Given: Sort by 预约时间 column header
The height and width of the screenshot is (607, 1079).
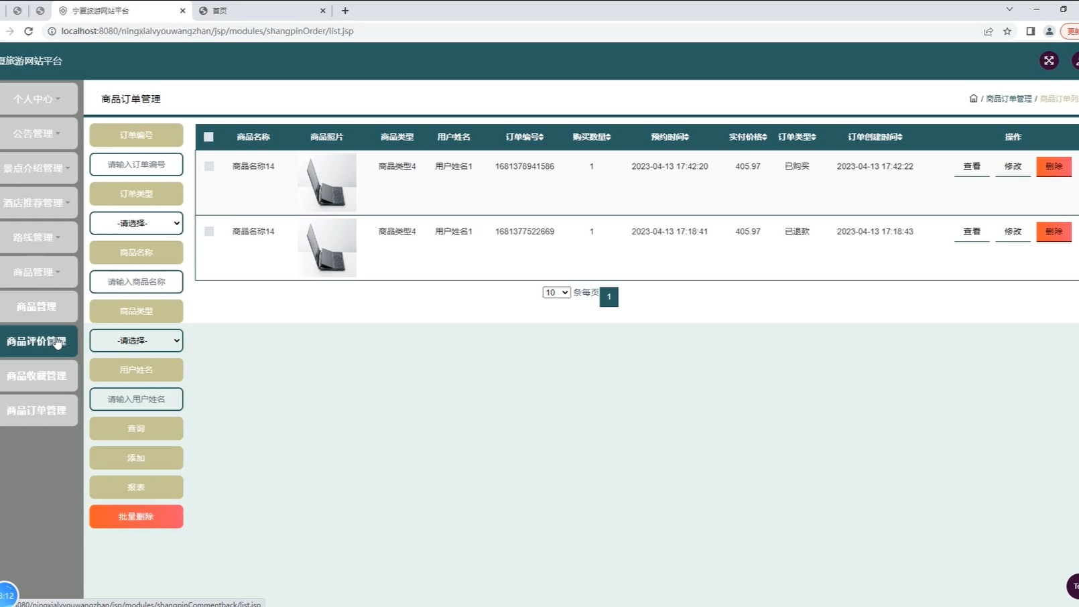Looking at the screenshot, I should tap(670, 137).
